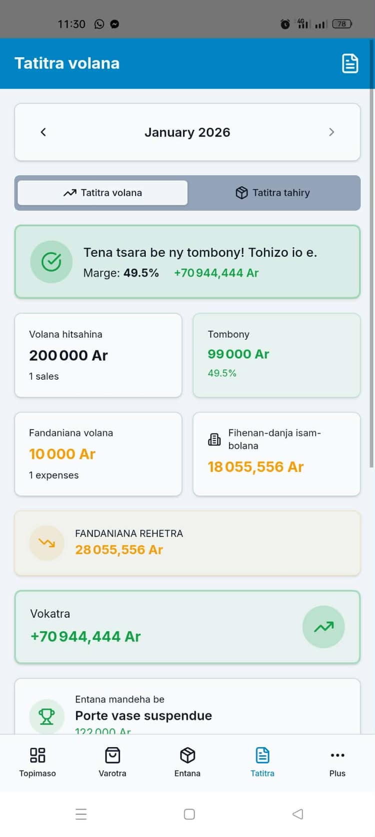Open the January 2026 month selector
The image size is (375, 837).
click(187, 132)
